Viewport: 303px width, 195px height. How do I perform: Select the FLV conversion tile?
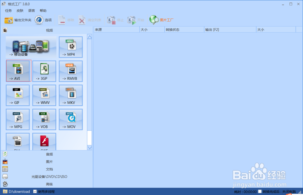click(18, 141)
